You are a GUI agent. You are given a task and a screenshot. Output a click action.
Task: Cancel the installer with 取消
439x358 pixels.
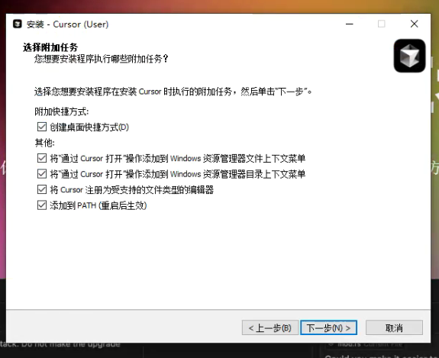pos(394,327)
